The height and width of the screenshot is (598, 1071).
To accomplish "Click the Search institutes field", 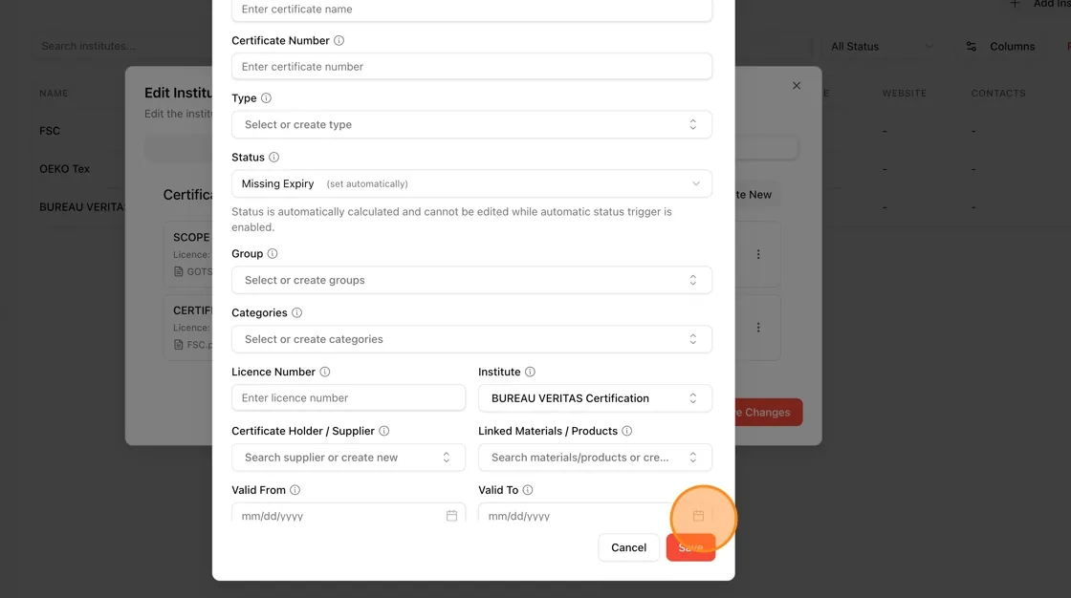I will pos(123,47).
